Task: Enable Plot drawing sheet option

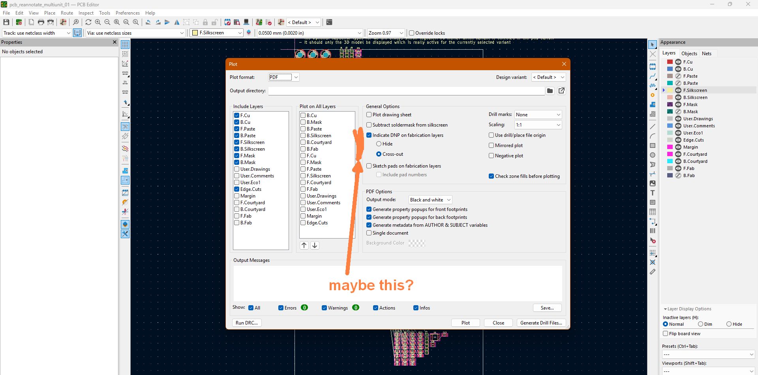Action: point(369,115)
